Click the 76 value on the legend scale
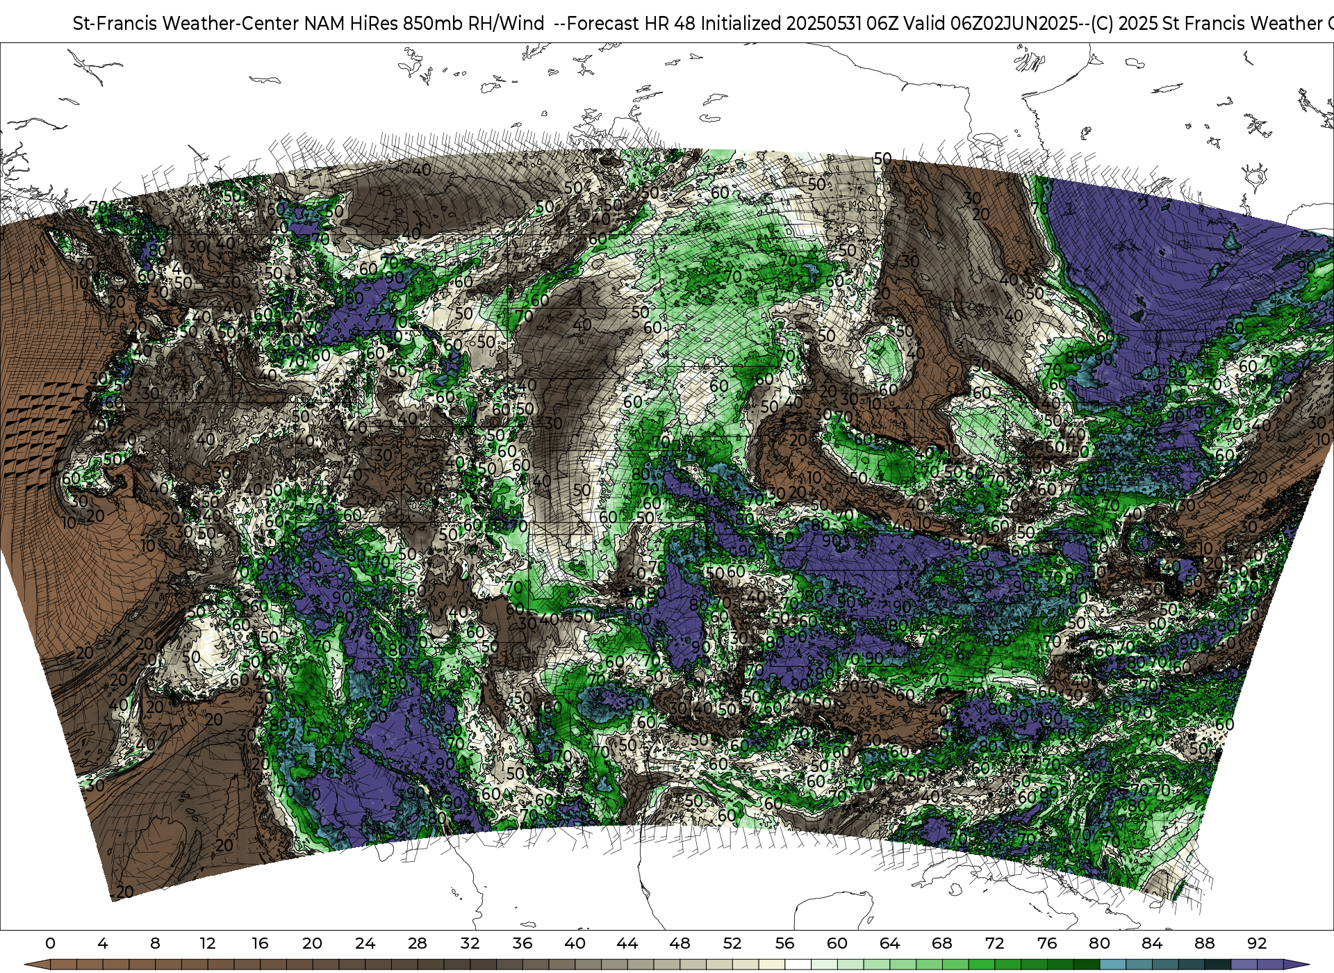The image size is (1334, 973). [1047, 944]
